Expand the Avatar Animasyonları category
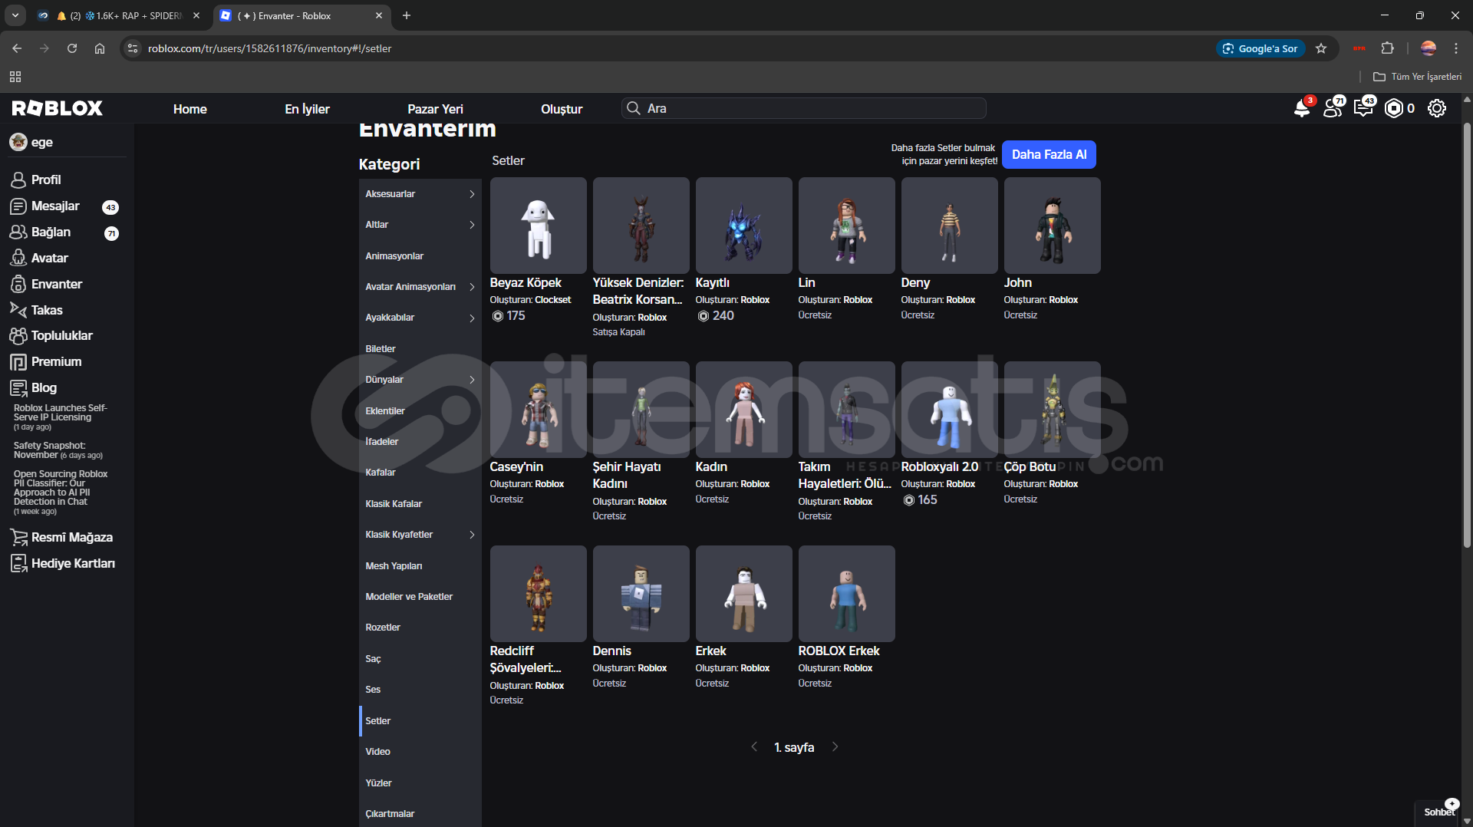This screenshot has height=827, width=1473. point(420,287)
